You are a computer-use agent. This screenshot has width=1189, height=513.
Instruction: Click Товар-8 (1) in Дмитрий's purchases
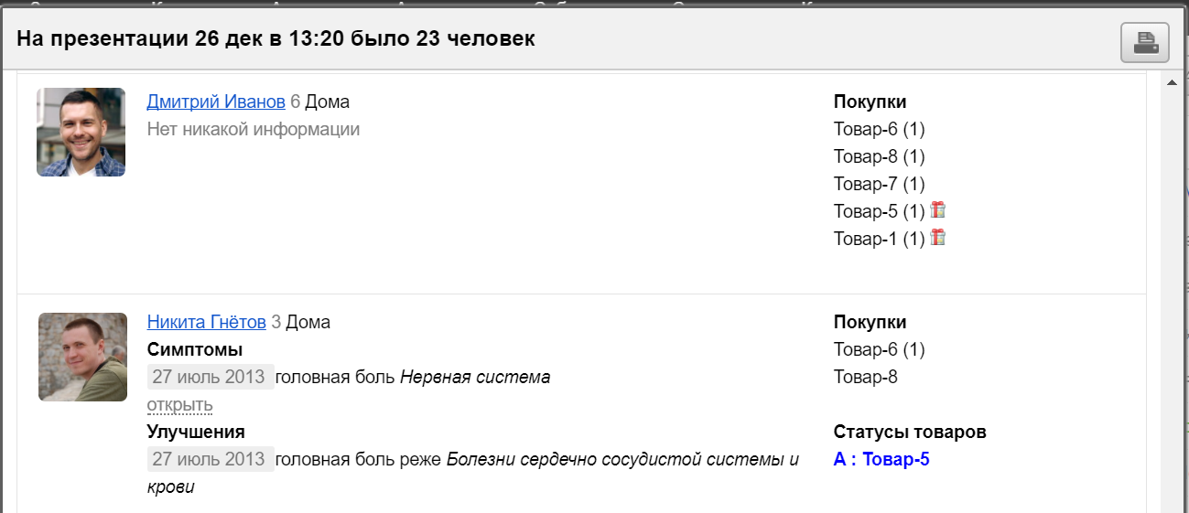[879, 156]
